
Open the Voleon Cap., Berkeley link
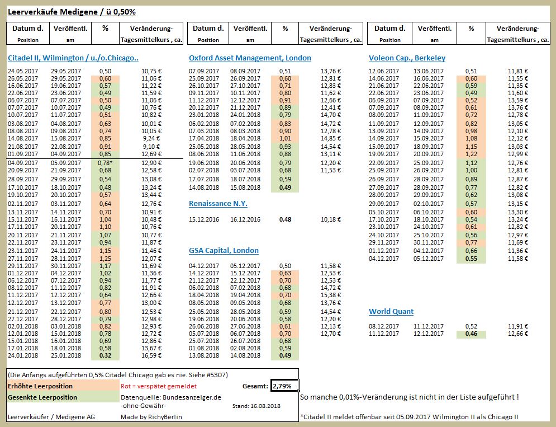(407, 58)
